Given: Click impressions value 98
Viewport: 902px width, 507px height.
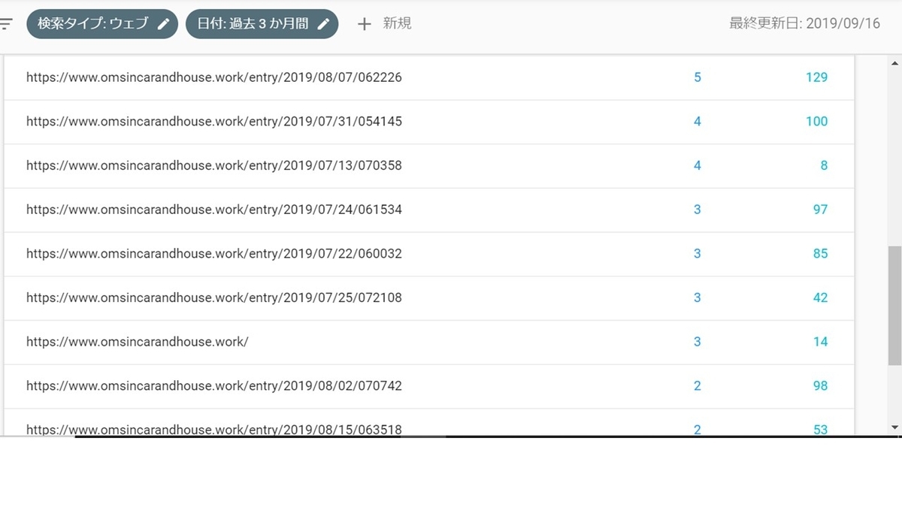Looking at the screenshot, I should (x=820, y=386).
